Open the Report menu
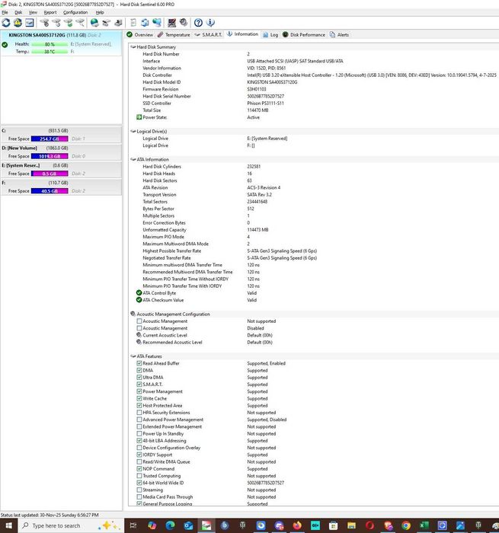 point(50,12)
